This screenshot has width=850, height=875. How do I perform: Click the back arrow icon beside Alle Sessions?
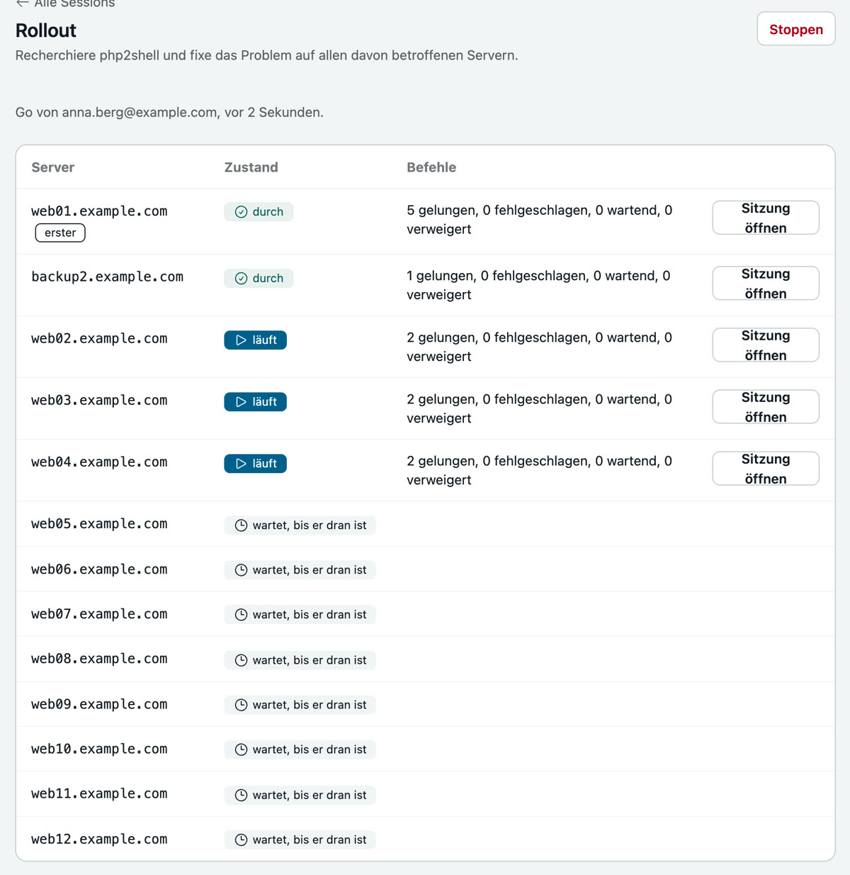(23, 3)
